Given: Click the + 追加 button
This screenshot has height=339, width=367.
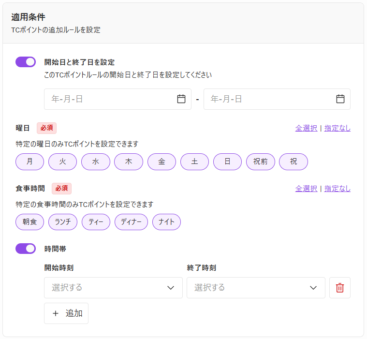Looking at the screenshot, I should (x=66, y=313).
